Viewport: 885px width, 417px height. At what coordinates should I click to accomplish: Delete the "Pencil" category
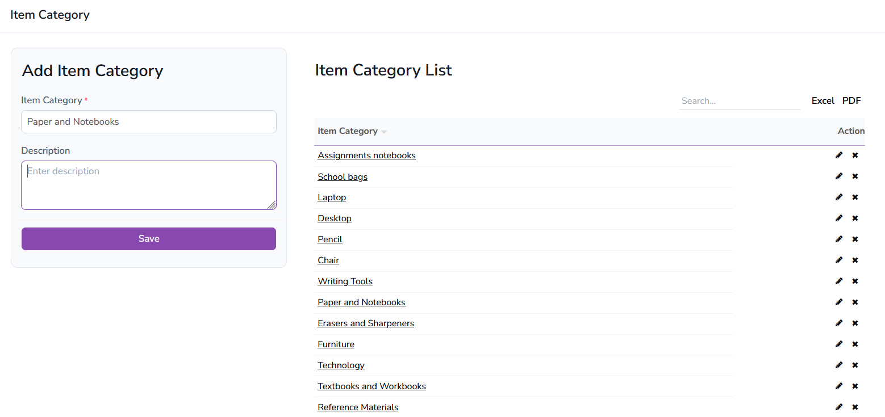click(x=855, y=239)
